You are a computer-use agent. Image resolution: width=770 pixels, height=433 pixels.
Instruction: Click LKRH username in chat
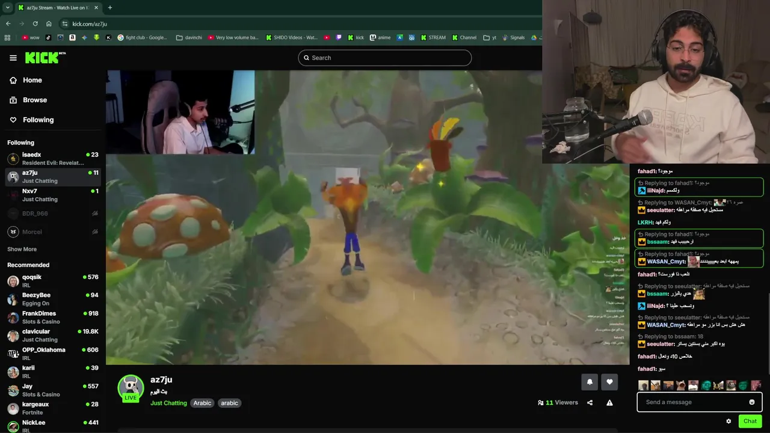tap(645, 223)
